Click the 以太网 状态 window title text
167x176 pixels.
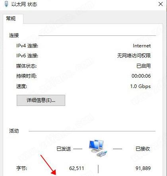(x=24, y=4)
